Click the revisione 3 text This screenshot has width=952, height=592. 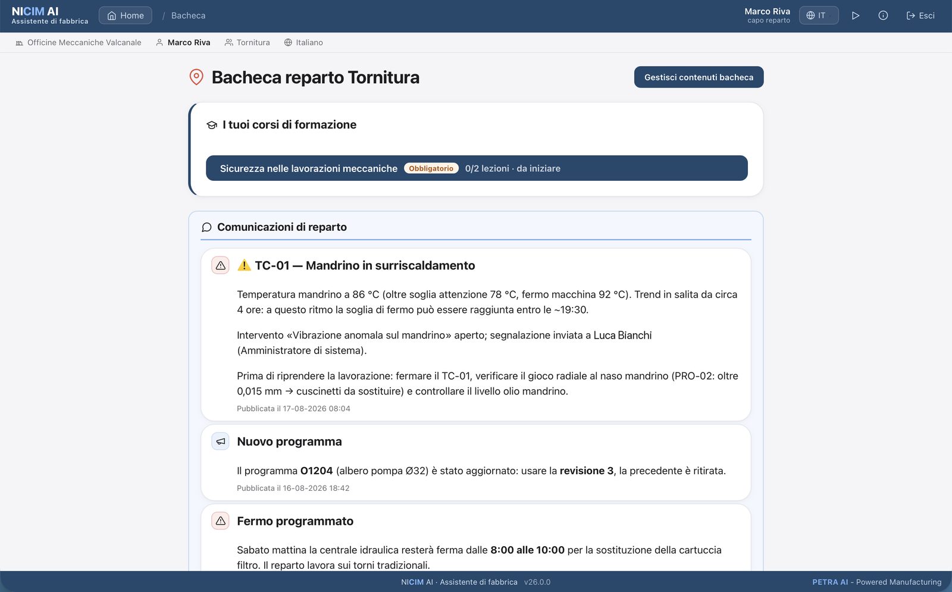tap(587, 471)
